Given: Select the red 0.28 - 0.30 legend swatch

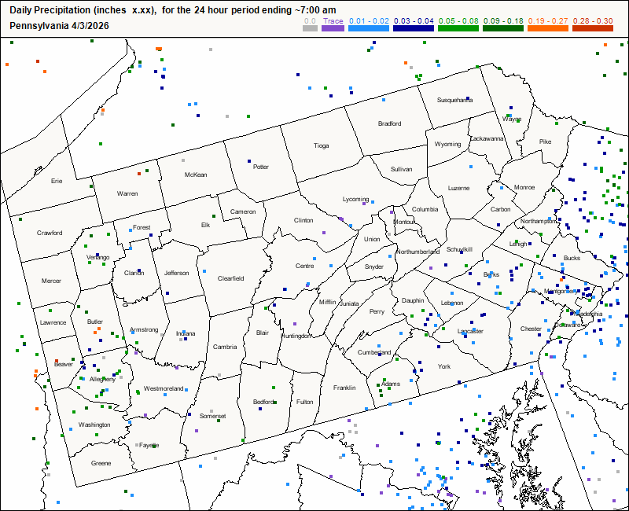Looking at the screenshot, I should 592,28.
